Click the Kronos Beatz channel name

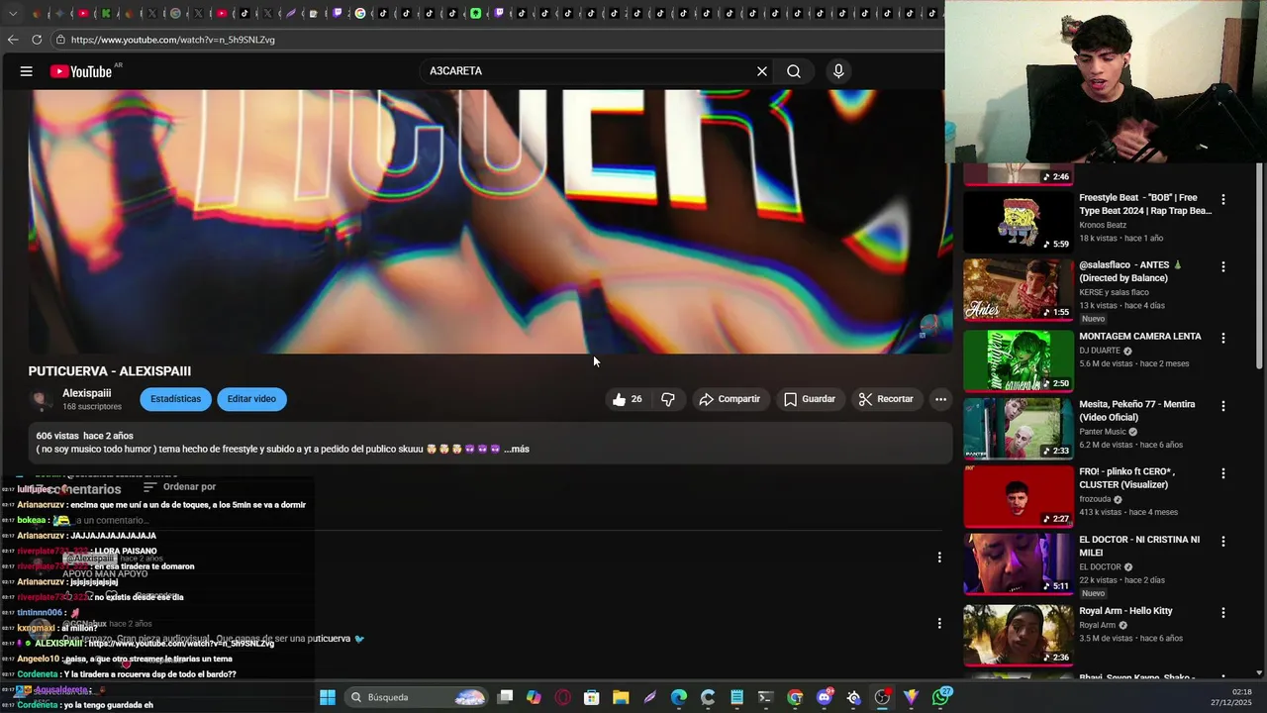(x=1103, y=225)
